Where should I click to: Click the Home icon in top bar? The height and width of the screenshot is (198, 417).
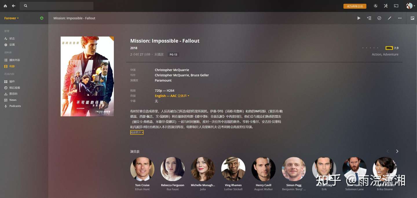point(5,6)
